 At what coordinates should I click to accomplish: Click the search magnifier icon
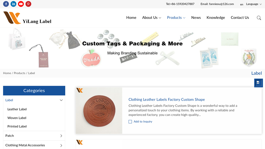(x=259, y=18)
